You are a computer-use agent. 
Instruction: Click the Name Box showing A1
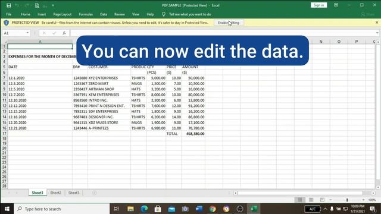pos(14,33)
